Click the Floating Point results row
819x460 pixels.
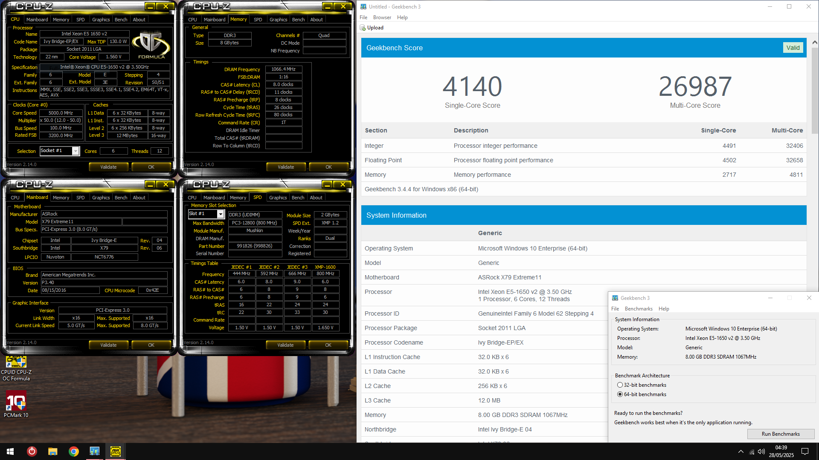point(584,160)
